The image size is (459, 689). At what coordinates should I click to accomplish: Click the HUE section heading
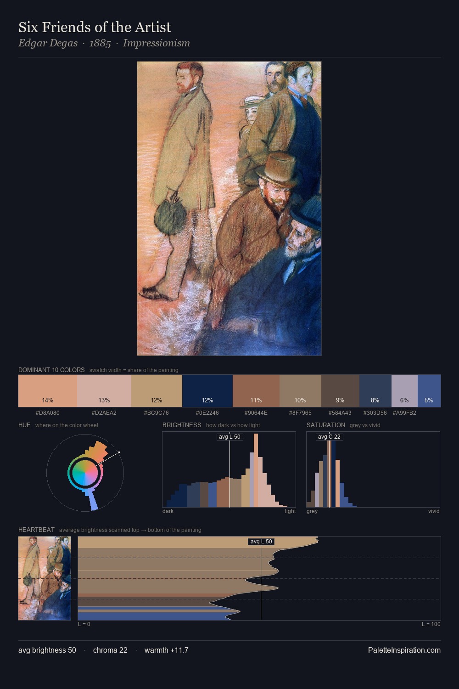coord(24,425)
